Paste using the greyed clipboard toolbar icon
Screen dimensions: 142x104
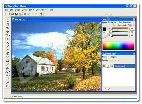pyautogui.click(x=29, y=14)
